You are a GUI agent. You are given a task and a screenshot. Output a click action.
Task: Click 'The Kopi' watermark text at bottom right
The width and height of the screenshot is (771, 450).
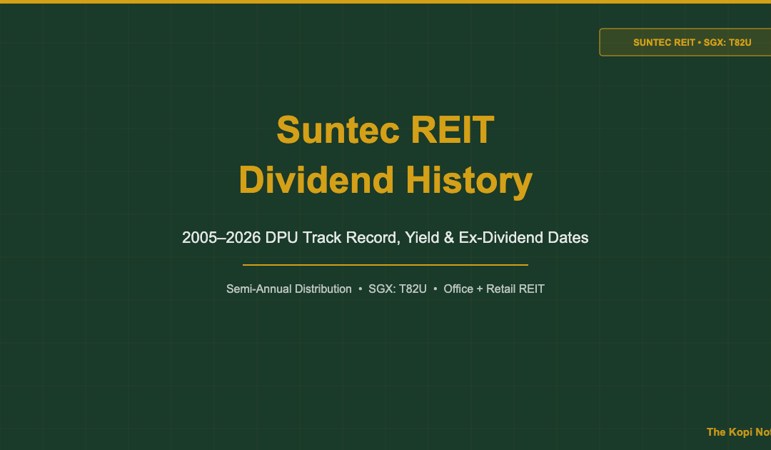point(739,432)
